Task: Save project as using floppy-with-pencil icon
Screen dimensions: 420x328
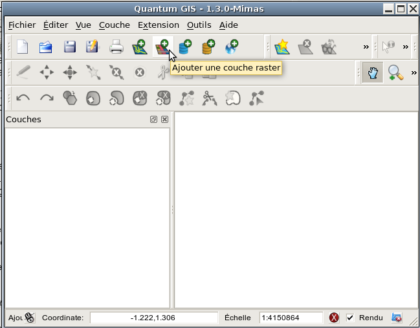Action: coord(93,47)
